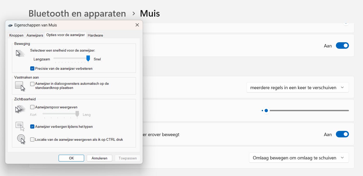This screenshot has height=176, width=363.
Task: Disable Aanwijzer verbergen tijdens het typen
Action: 32,127
